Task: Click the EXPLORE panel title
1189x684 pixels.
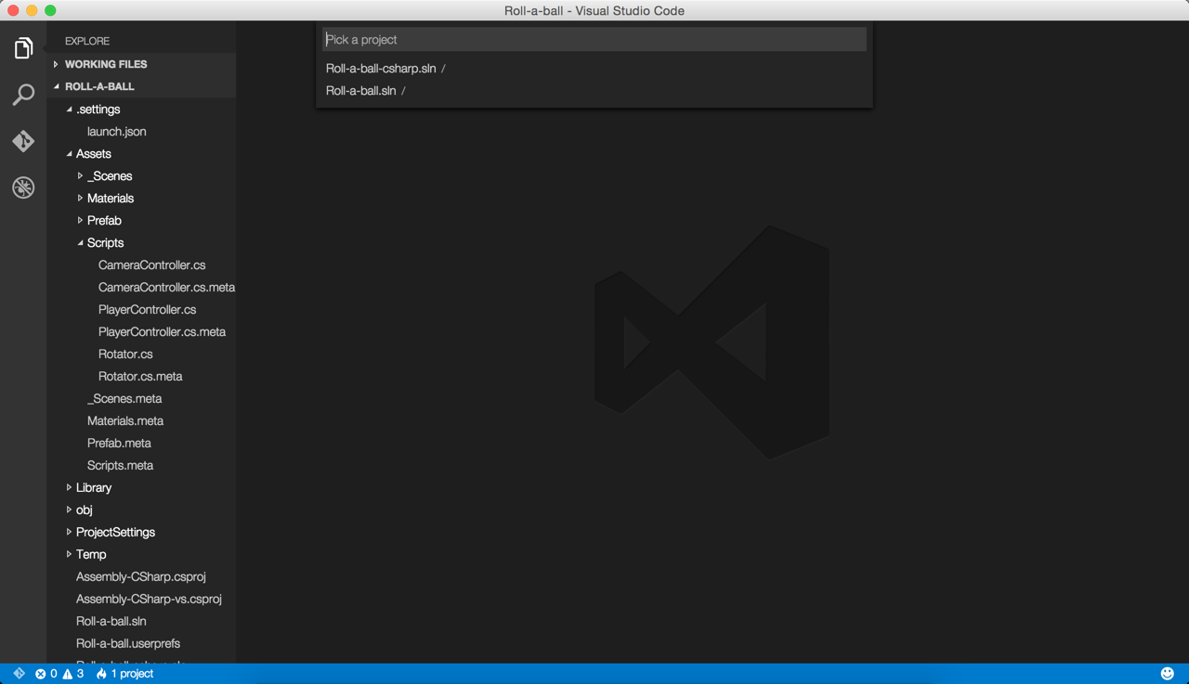Action: (x=87, y=42)
